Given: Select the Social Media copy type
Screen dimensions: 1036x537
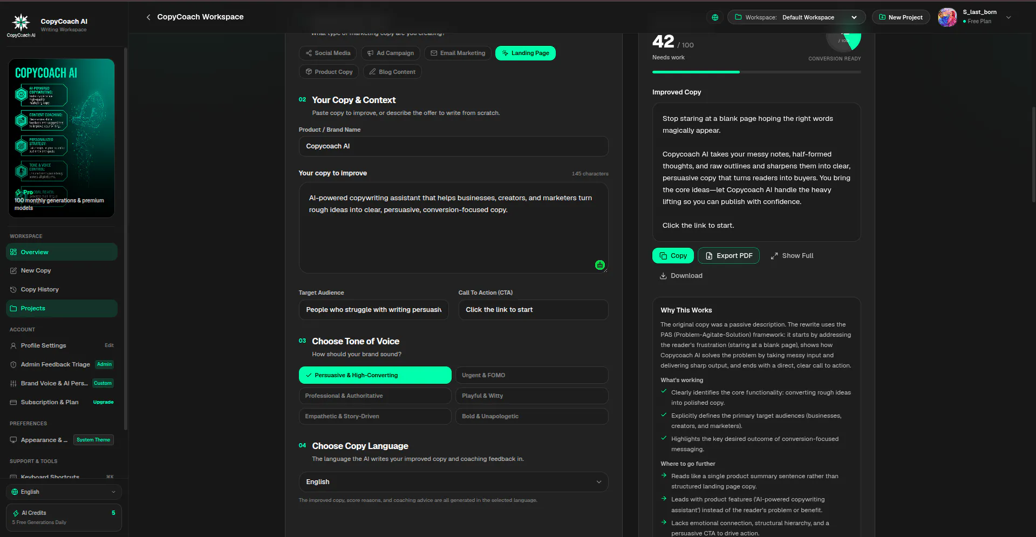Looking at the screenshot, I should pos(328,53).
